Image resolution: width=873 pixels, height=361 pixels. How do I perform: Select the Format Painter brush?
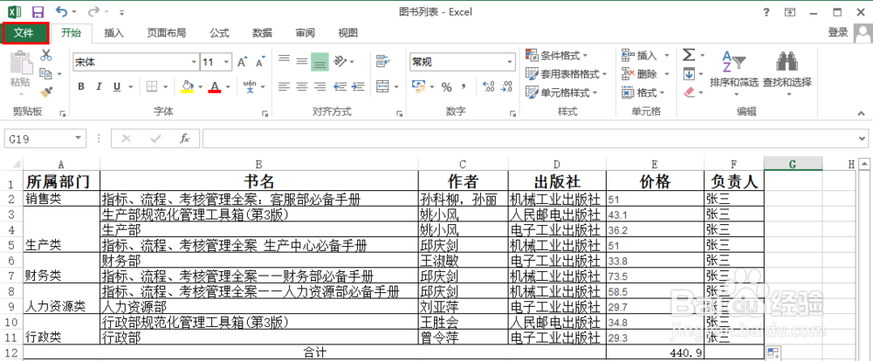(x=46, y=92)
